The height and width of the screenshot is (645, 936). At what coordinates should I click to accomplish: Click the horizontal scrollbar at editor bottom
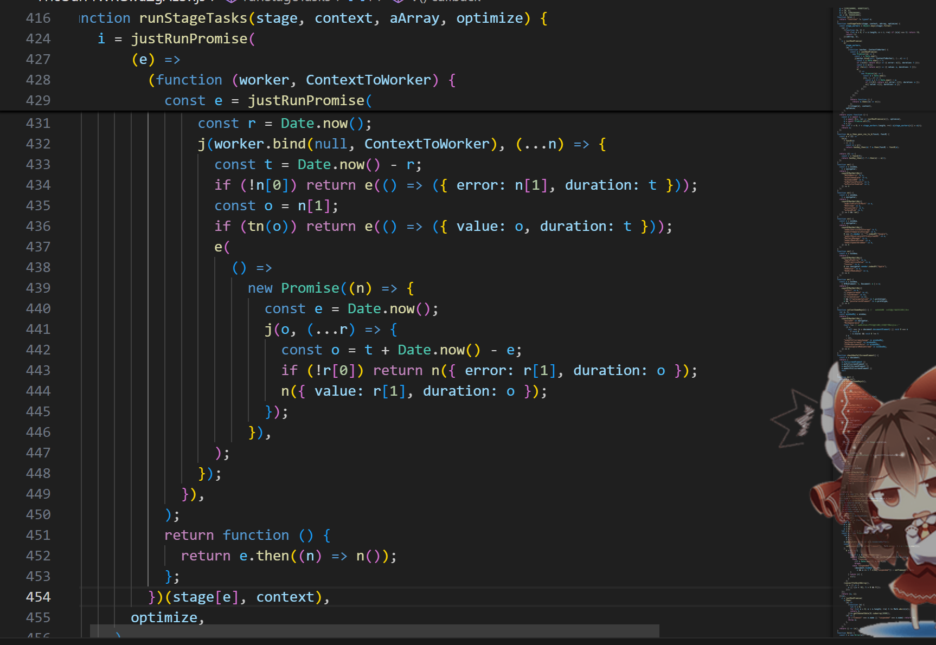coord(374,631)
